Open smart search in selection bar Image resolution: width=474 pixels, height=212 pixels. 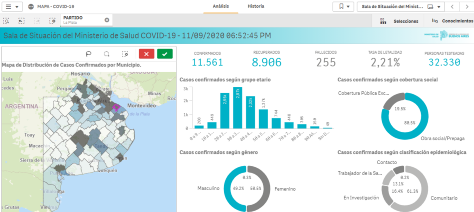(6, 21)
